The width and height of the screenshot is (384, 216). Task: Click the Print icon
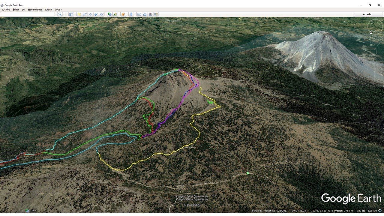point(145,14)
